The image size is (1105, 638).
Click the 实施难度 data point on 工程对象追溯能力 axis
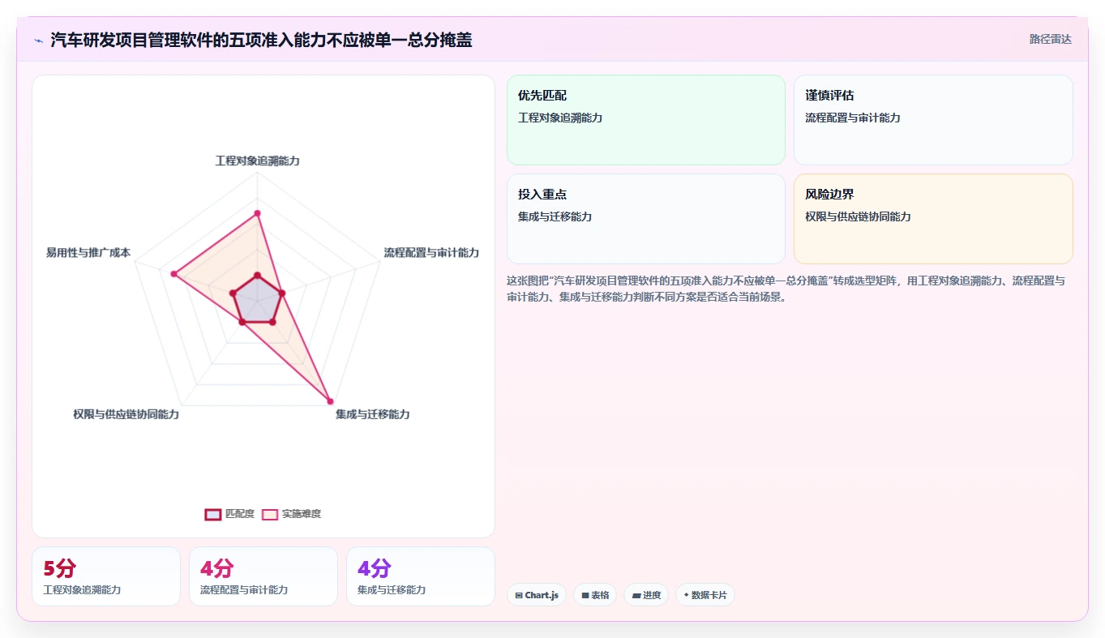click(x=257, y=213)
